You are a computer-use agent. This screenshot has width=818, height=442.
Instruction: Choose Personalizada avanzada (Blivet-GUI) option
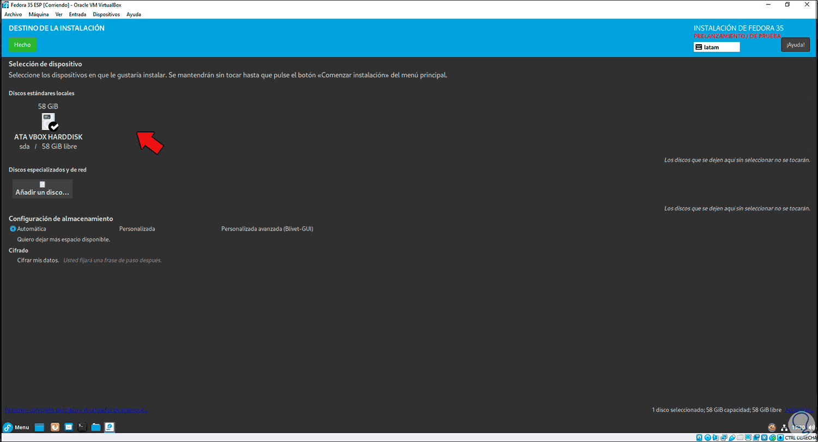[x=267, y=229]
